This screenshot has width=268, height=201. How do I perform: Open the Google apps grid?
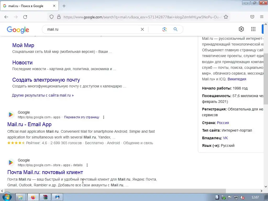coord(253,29)
